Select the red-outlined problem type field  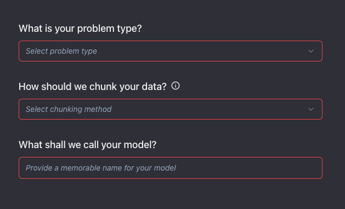click(171, 51)
